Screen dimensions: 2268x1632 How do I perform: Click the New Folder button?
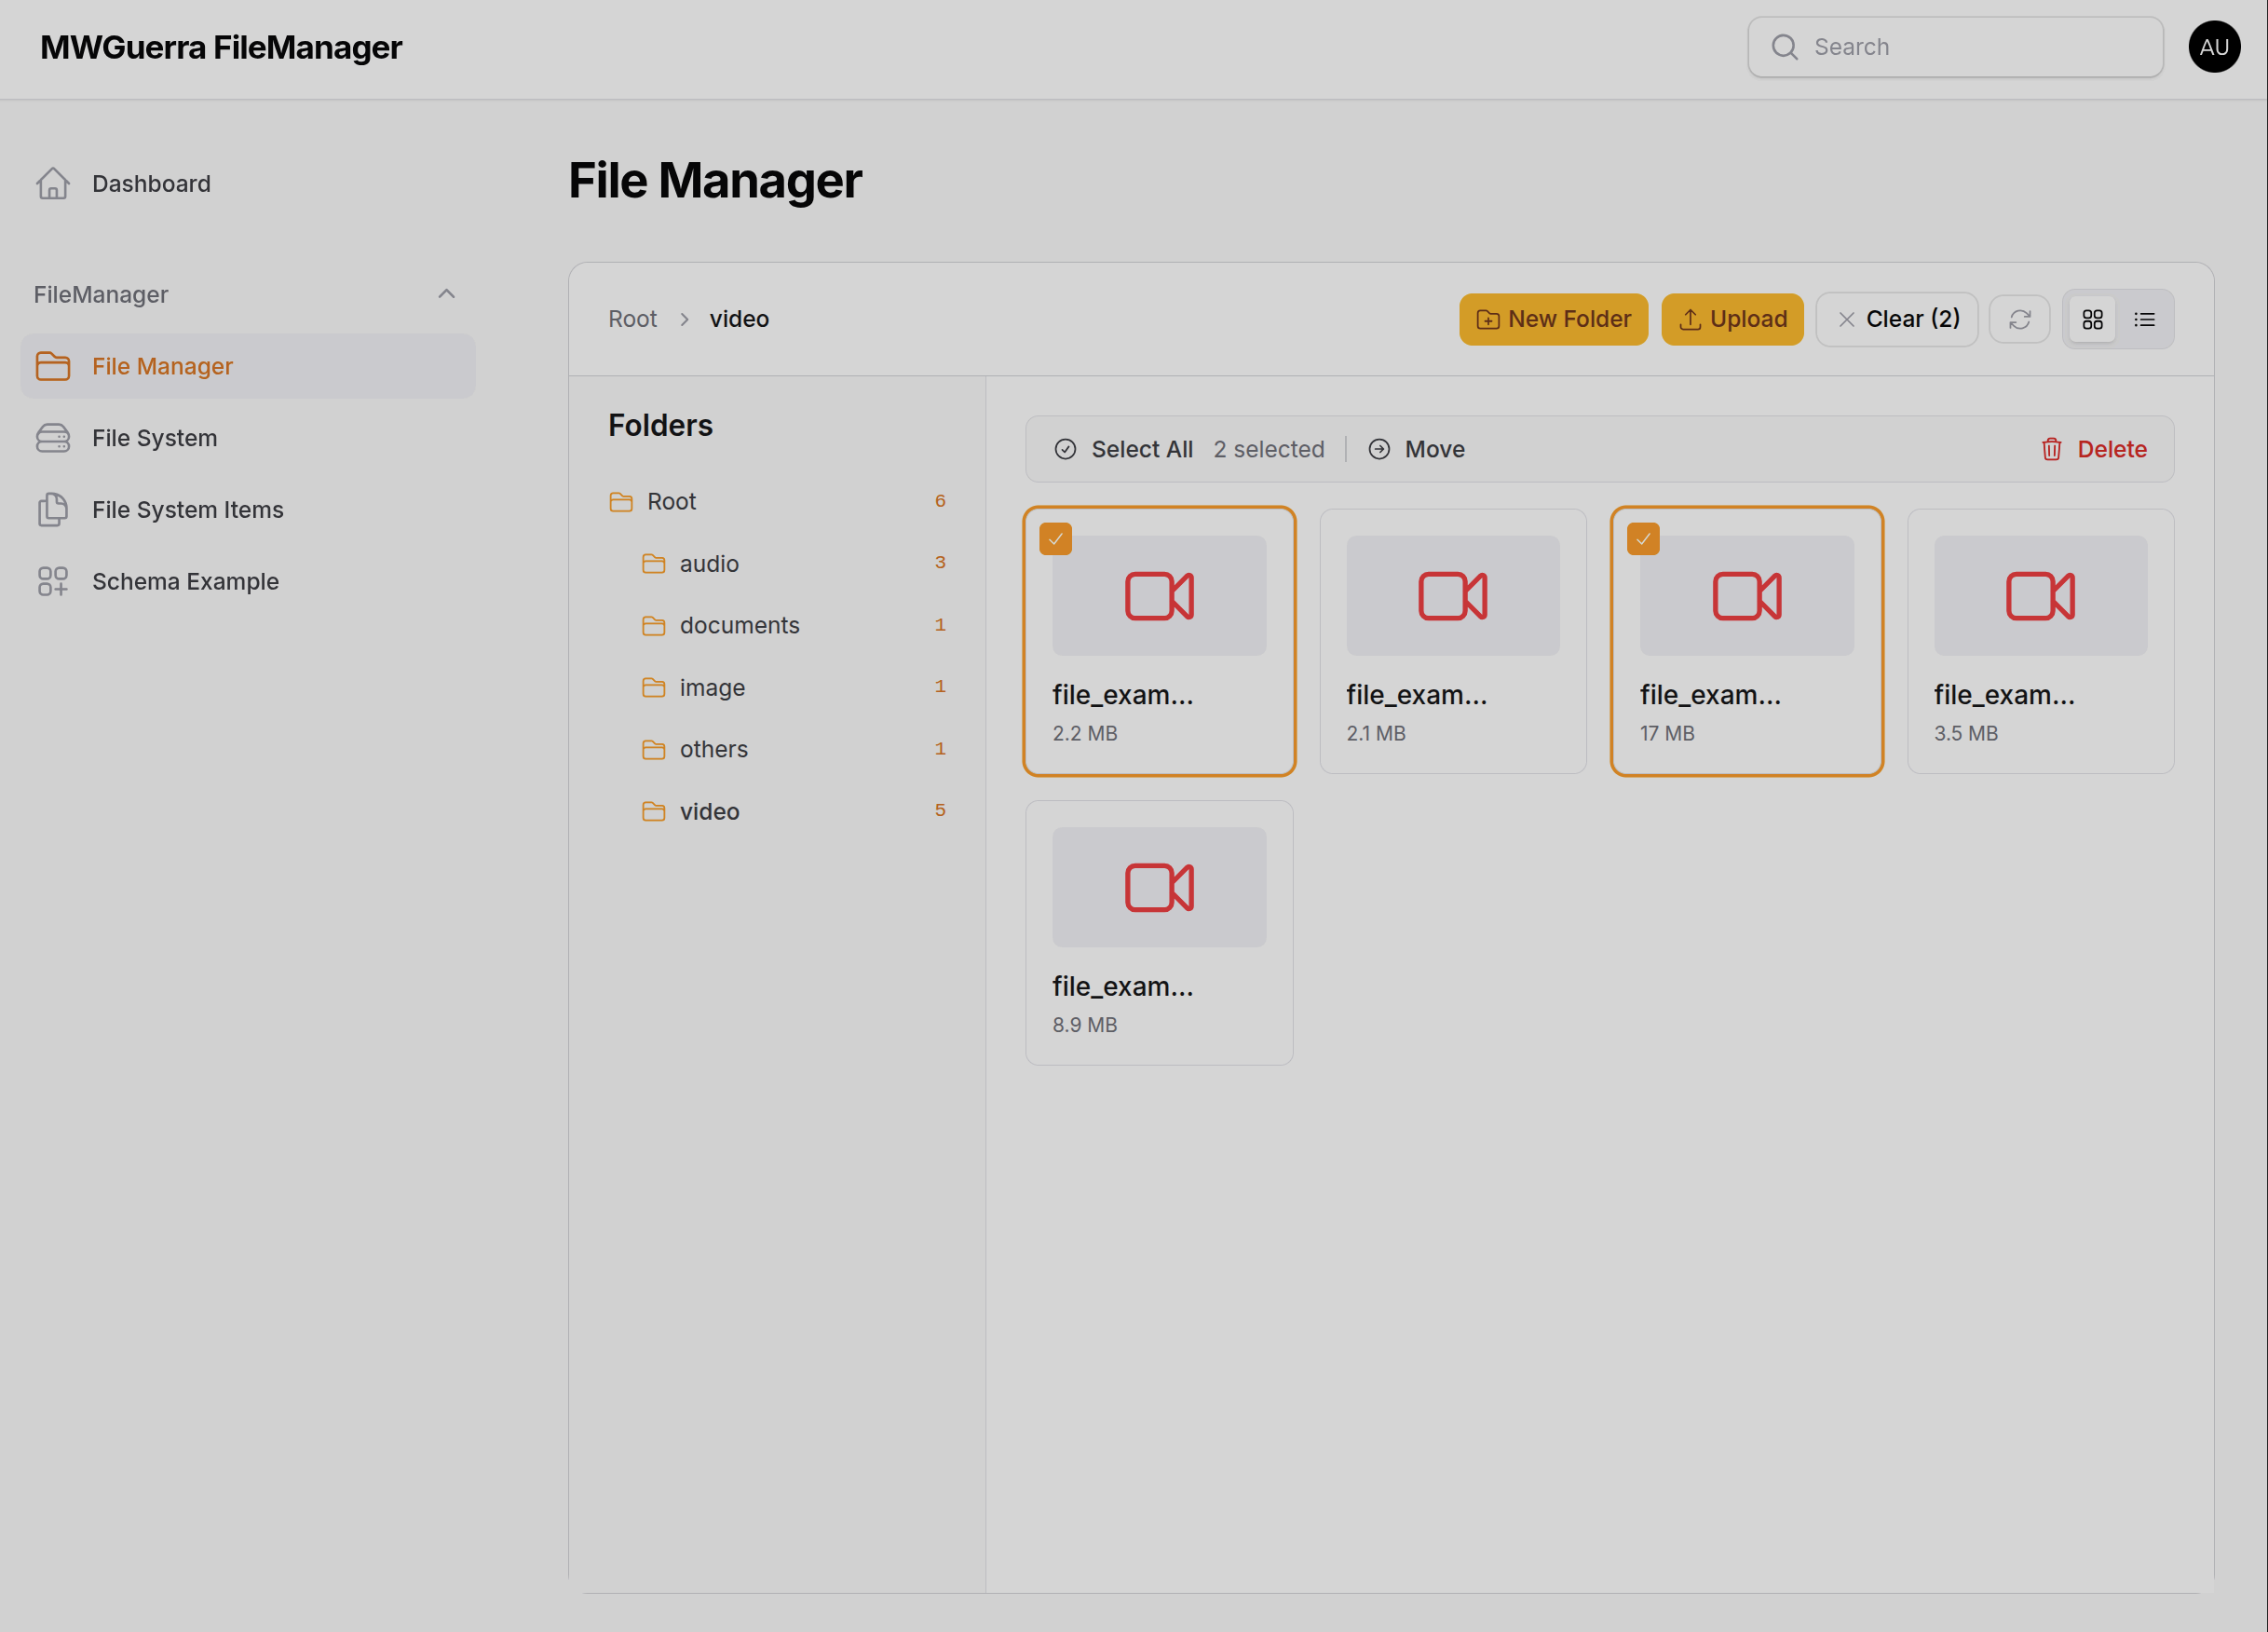click(1552, 319)
